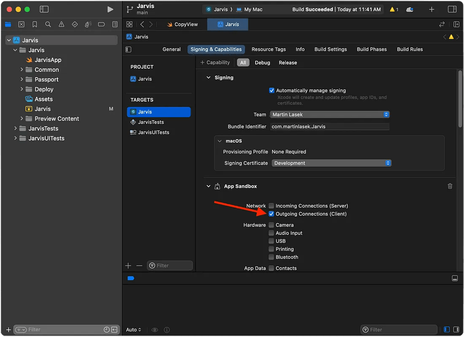Select the Release configuration filter
Screen dimensions: 464x337
tap(288, 63)
